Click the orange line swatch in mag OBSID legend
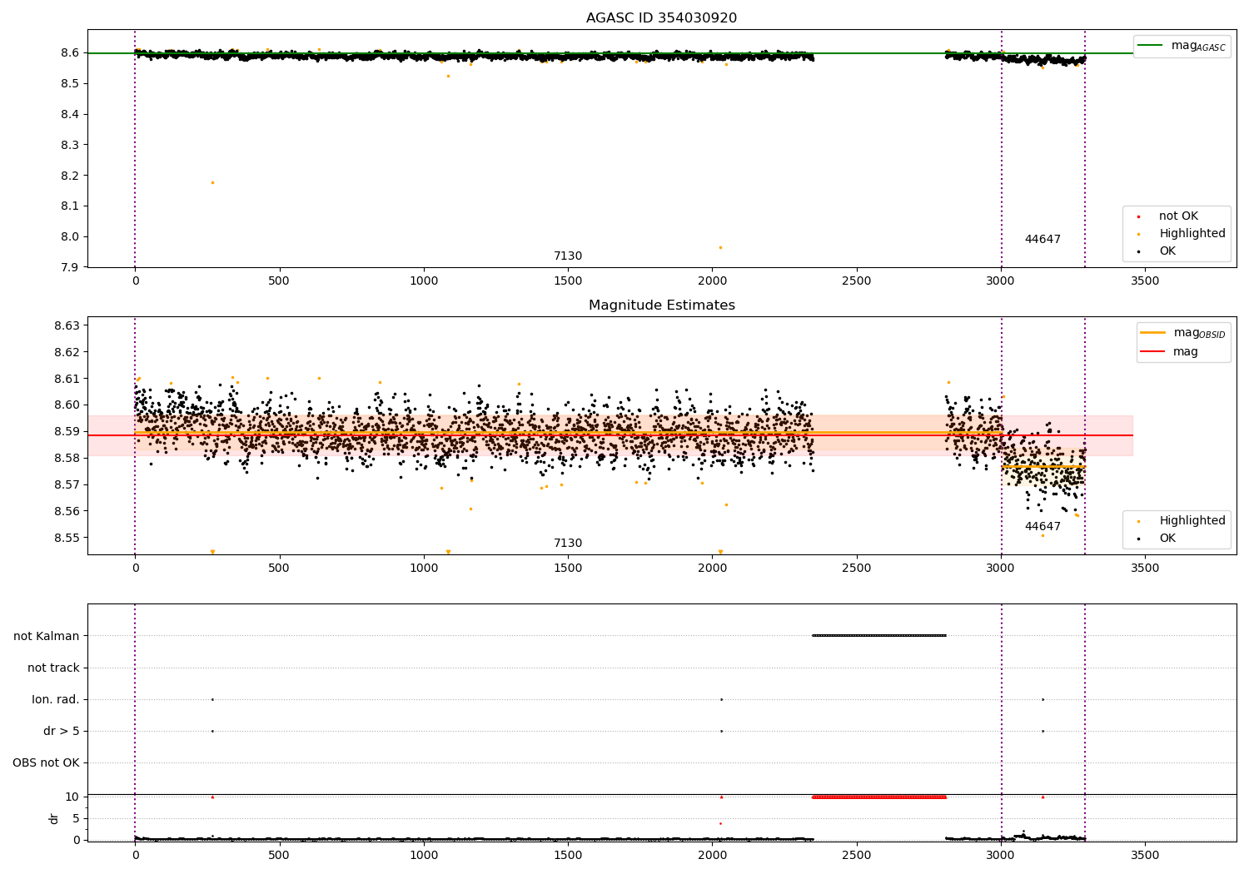Screen dimensions: 1249x874 1153,333
